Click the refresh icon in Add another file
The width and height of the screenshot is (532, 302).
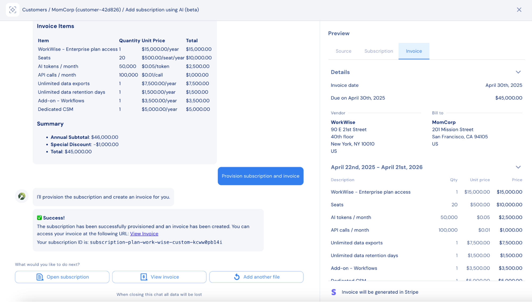[237, 277]
